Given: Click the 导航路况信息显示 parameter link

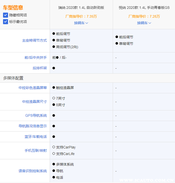Looking at the screenshot, I should click(32, 126).
